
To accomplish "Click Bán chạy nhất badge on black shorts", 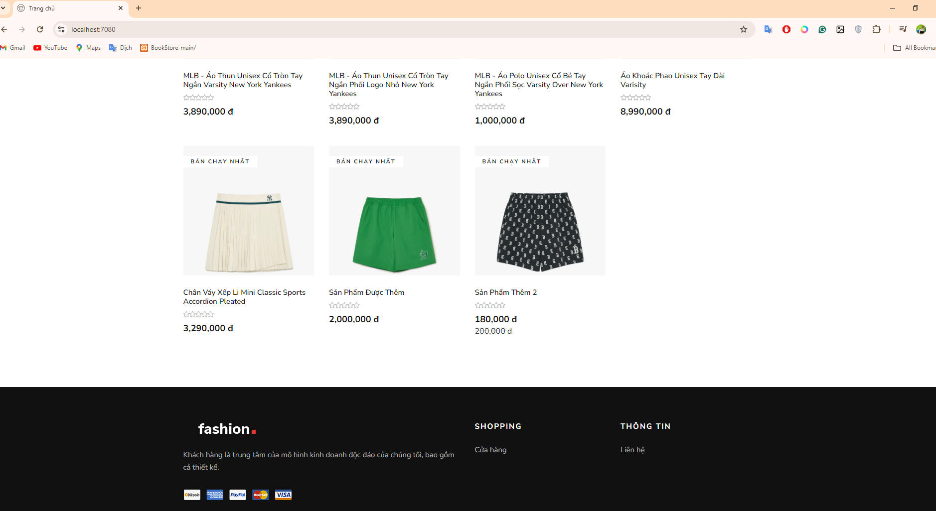I will pos(511,161).
